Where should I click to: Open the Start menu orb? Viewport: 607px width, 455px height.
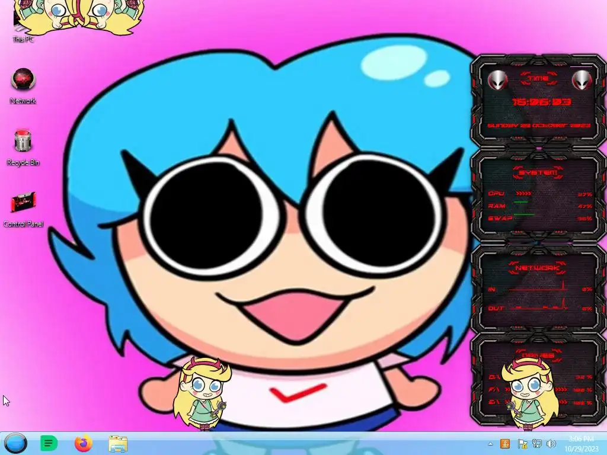(x=16, y=443)
